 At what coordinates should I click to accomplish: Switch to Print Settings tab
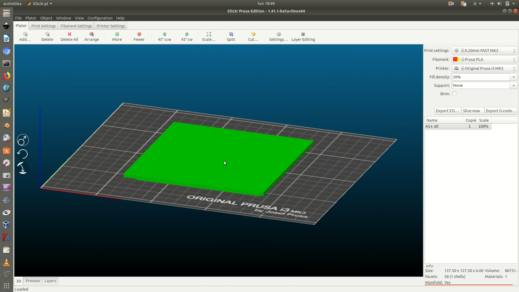[x=44, y=26]
